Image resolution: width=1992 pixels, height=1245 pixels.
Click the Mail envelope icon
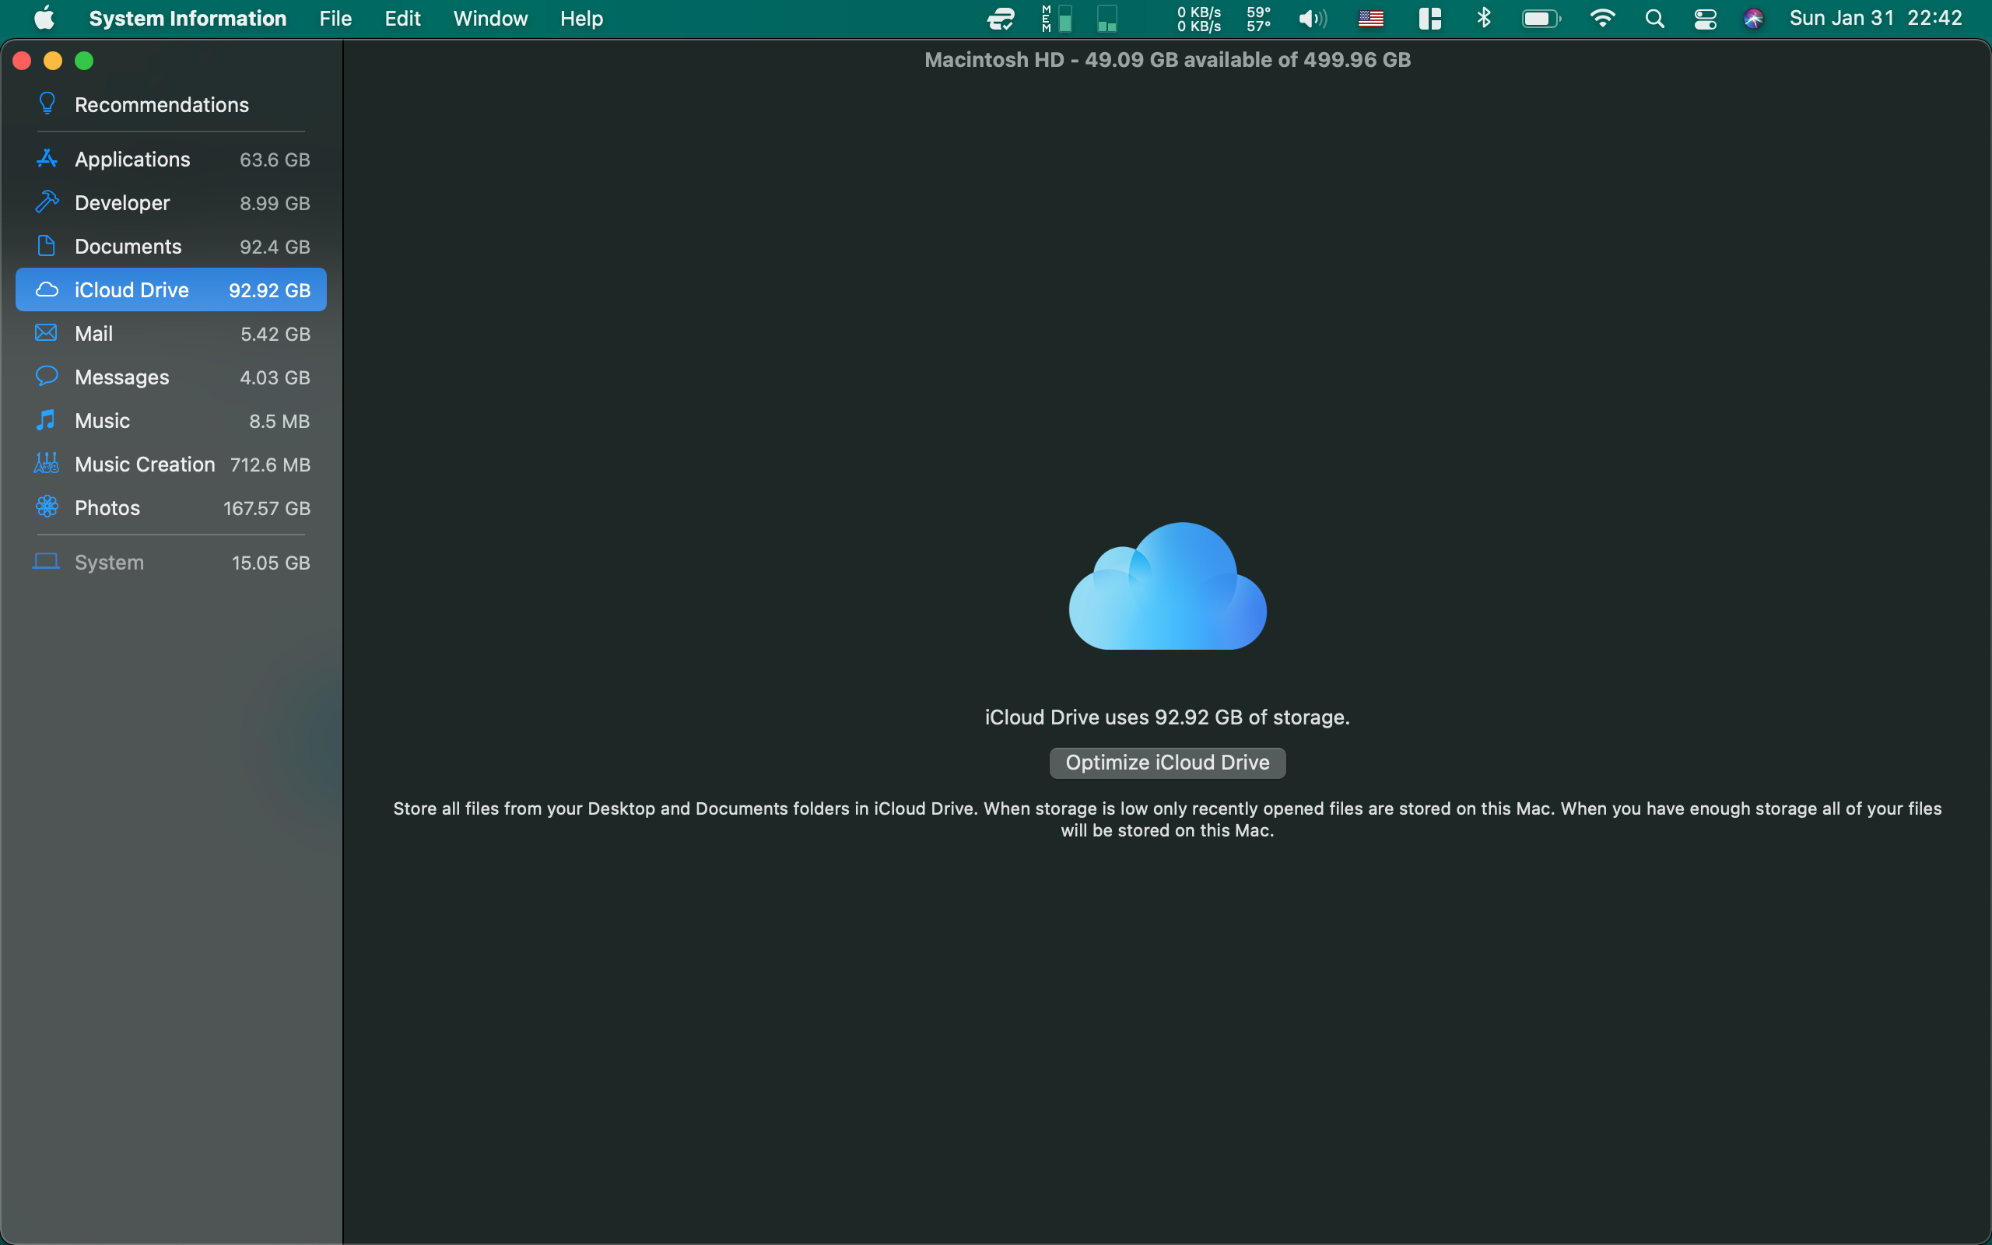[47, 333]
